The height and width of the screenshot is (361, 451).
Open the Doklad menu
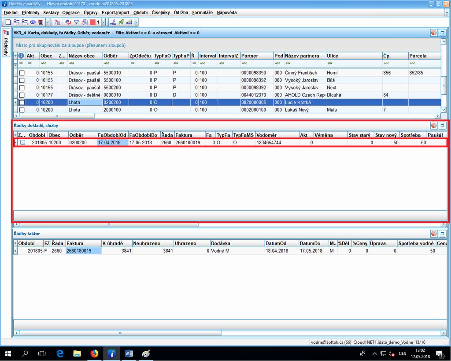click(x=11, y=13)
